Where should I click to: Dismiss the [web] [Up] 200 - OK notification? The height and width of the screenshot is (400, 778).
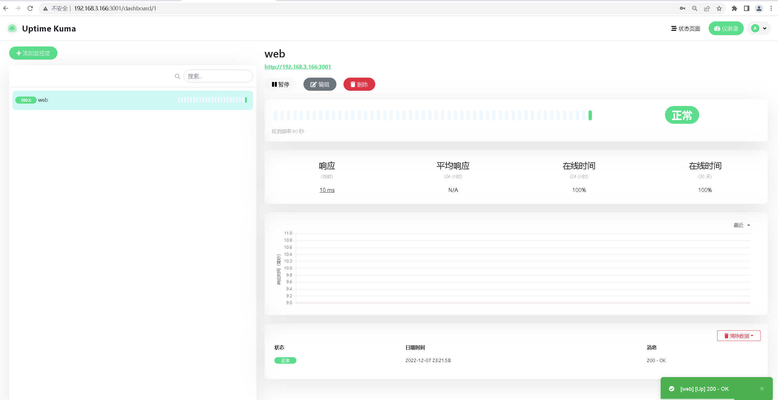click(x=762, y=389)
